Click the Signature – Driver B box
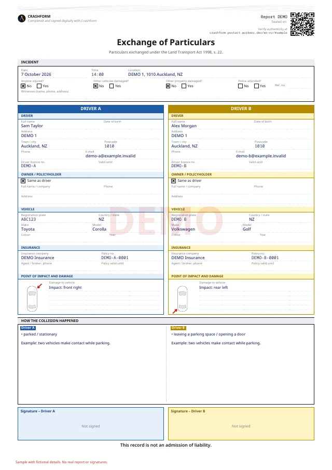This screenshot has width=332, height=470. pos(241,424)
